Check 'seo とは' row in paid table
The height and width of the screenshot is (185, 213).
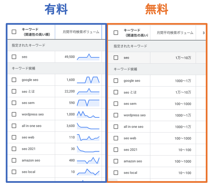[x=14, y=91]
